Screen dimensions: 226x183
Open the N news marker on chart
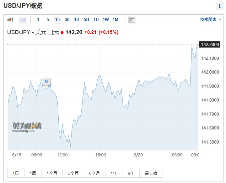(46, 81)
